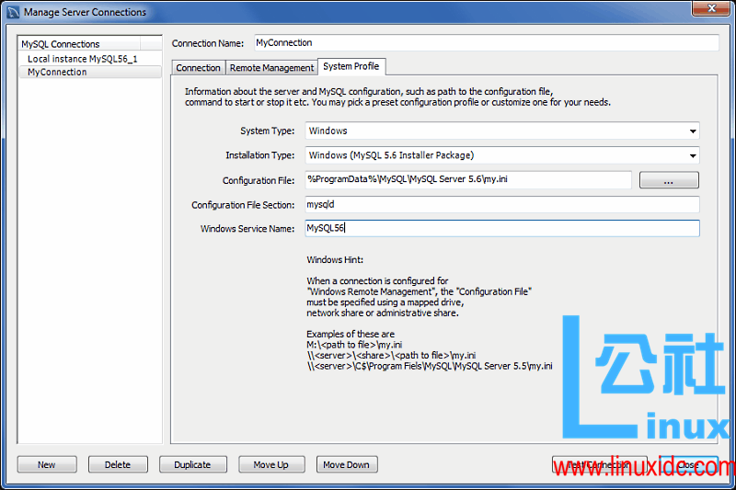Select Local instance MySQL56_1 connection
736x490 pixels.
[x=89, y=59]
